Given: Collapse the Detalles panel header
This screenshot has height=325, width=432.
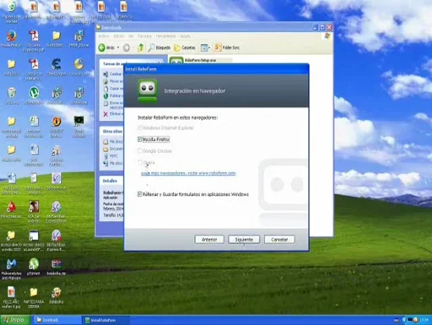Looking at the screenshot, I should (111, 181).
